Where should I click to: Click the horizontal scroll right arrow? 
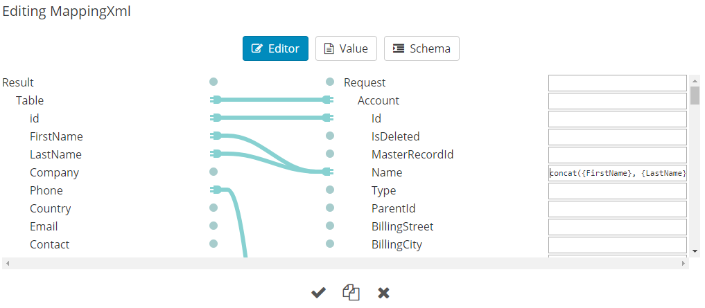(684, 264)
